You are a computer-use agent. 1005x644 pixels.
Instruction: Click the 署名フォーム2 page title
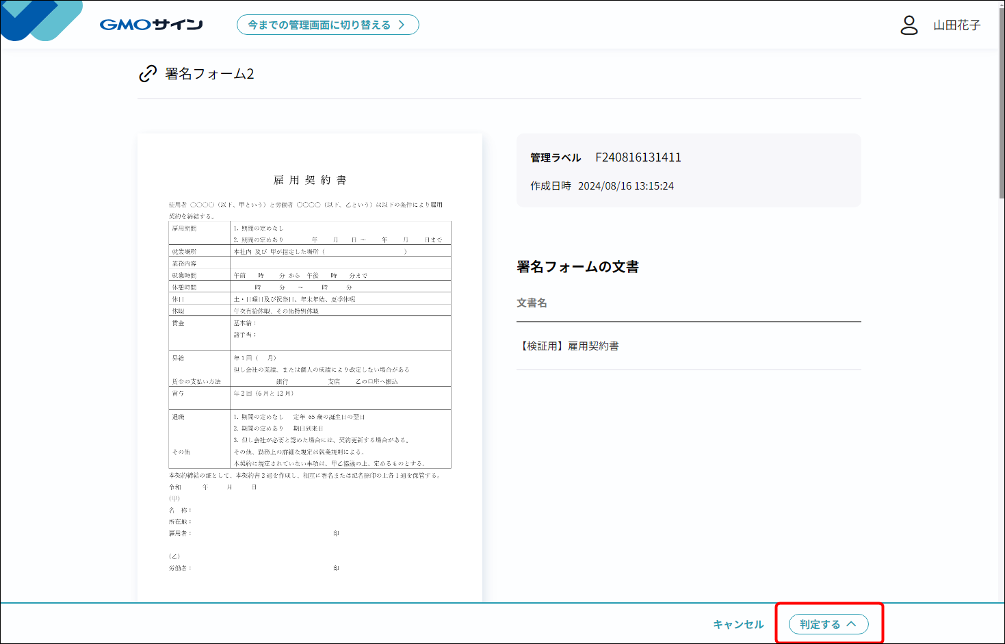click(209, 74)
